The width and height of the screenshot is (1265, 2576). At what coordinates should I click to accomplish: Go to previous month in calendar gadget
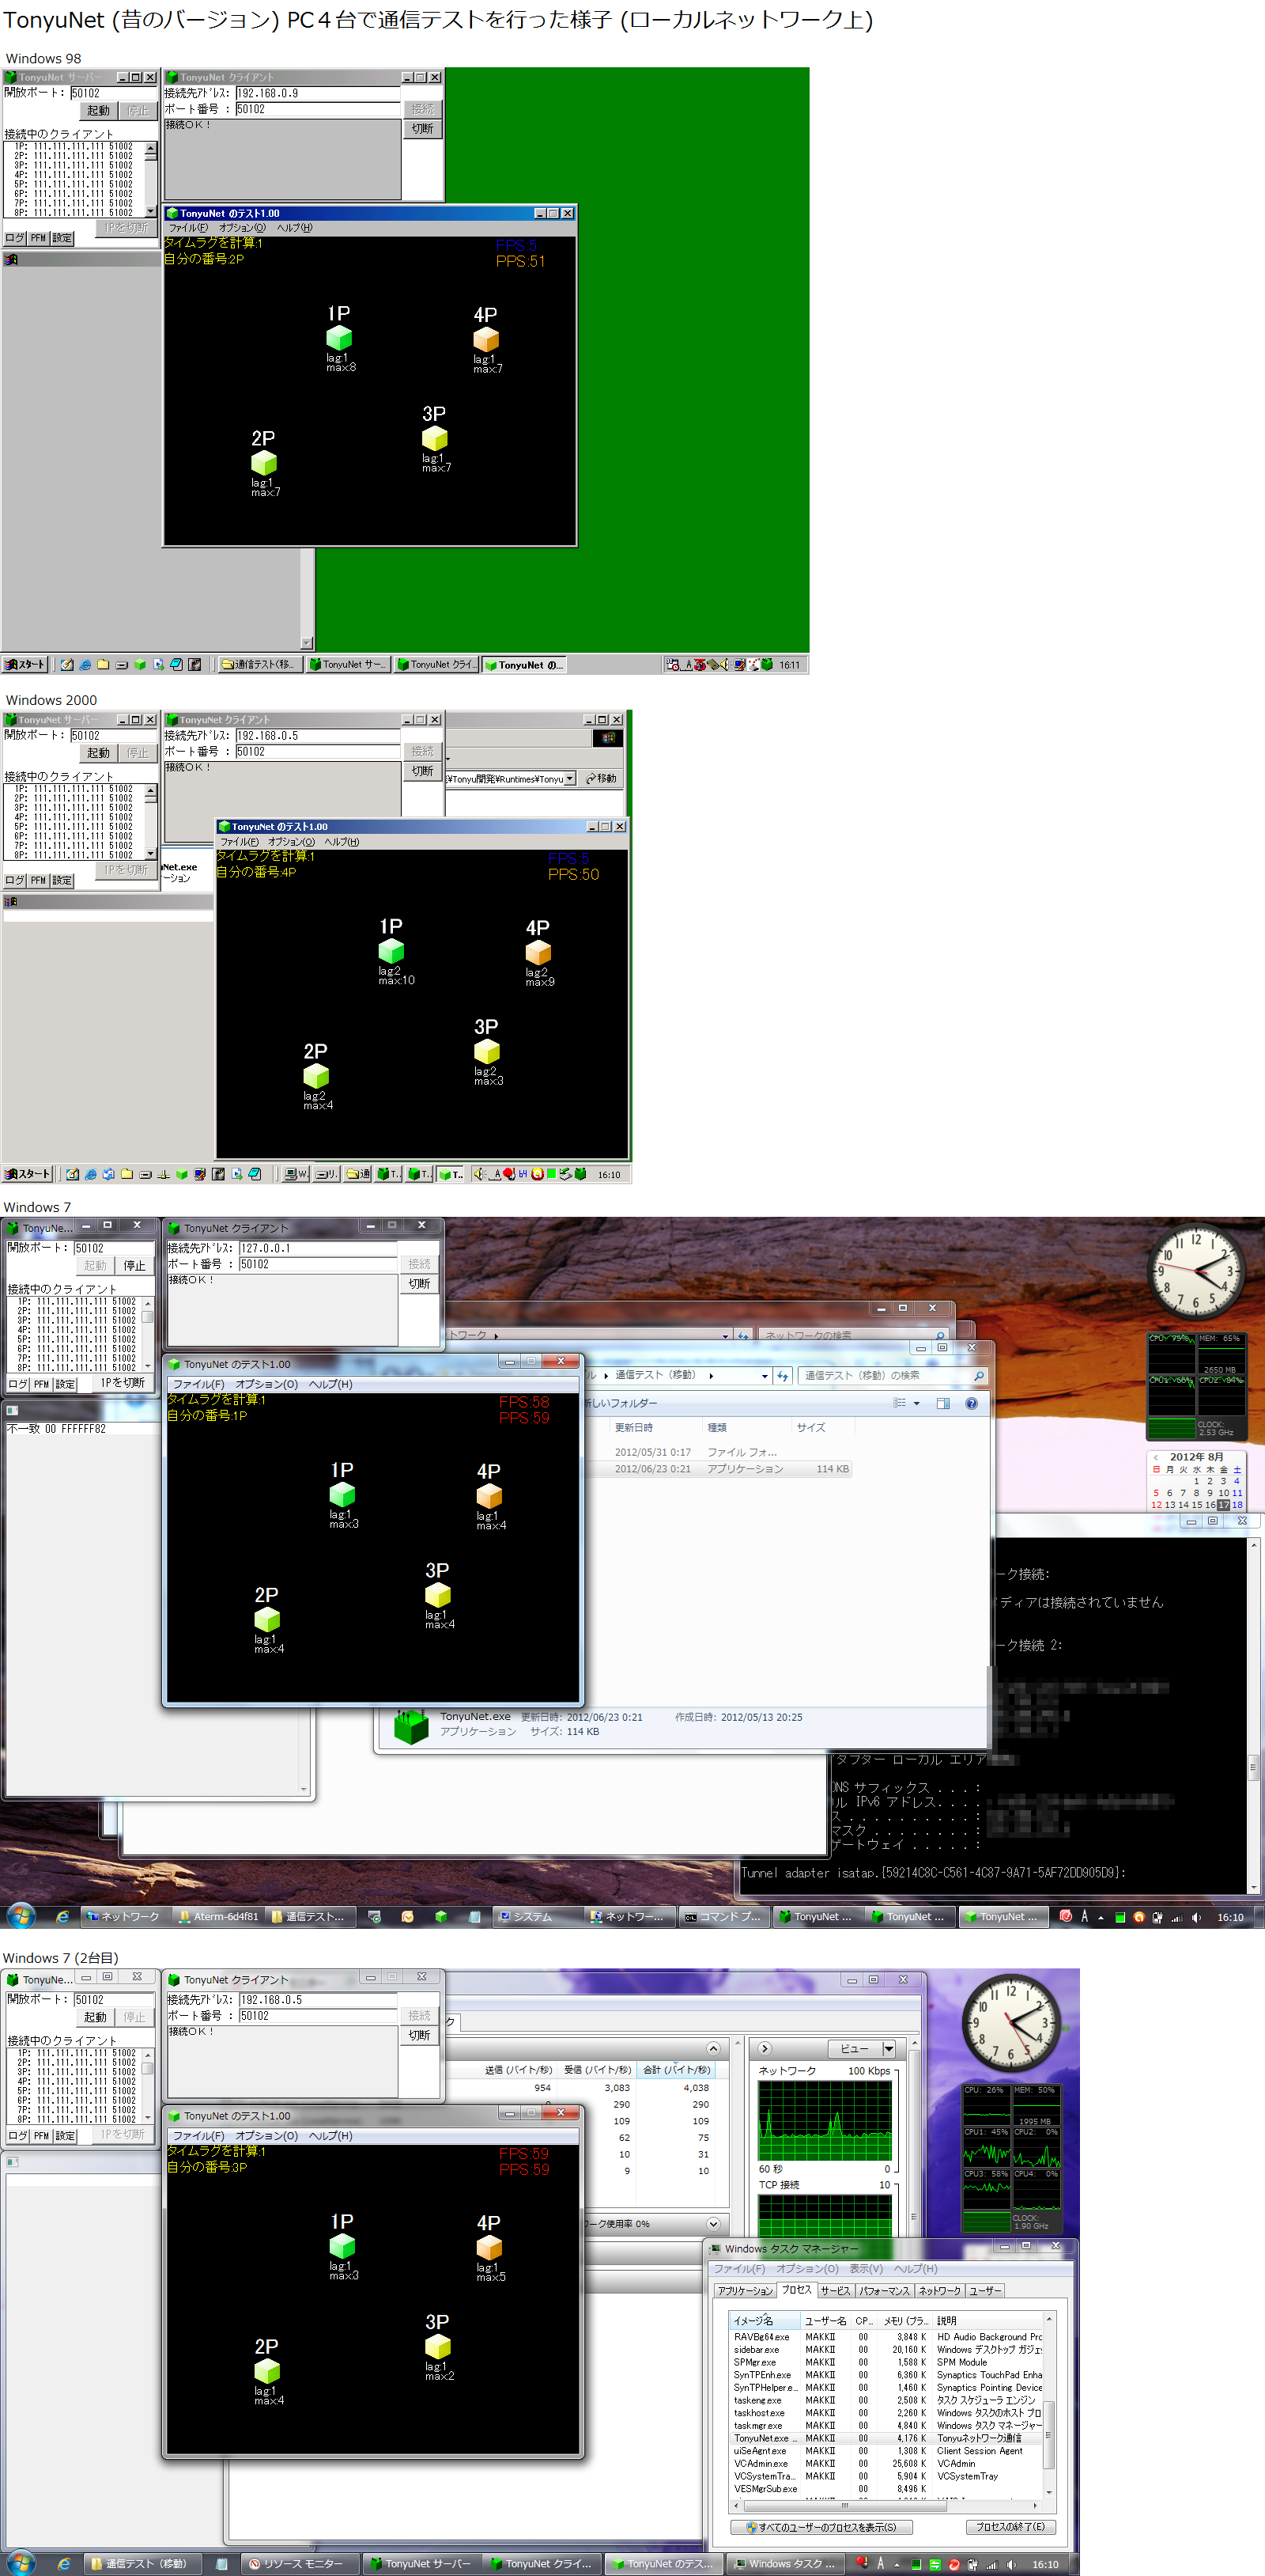point(1155,1457)
